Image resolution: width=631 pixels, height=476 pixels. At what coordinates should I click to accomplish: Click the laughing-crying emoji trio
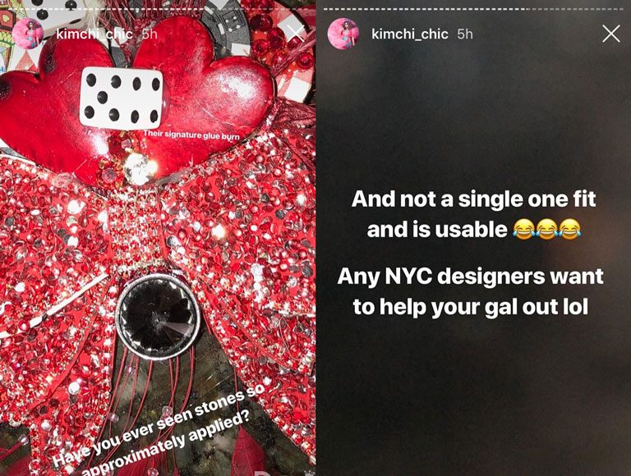tap(547, 229)
